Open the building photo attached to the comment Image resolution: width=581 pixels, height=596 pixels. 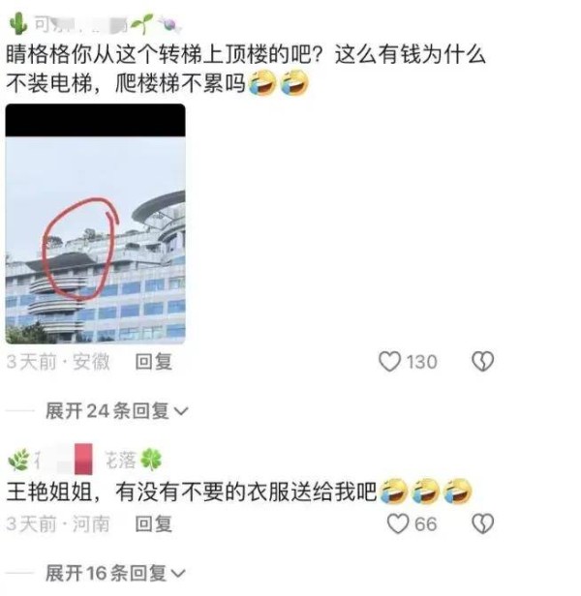[x=95, y=223]
